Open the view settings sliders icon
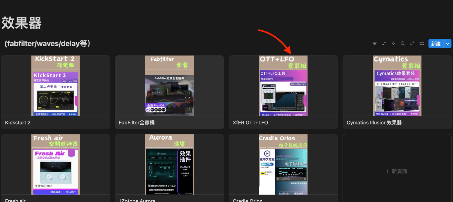This screenshot has height=202, width=453. pyautogui.click(x=422, y=44)
